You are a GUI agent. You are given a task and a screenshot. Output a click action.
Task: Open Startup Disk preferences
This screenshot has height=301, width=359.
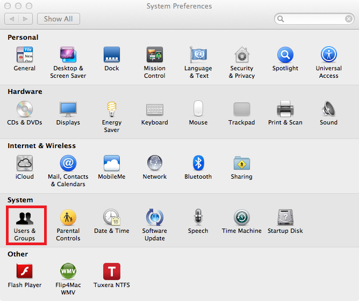coord(285,217)
